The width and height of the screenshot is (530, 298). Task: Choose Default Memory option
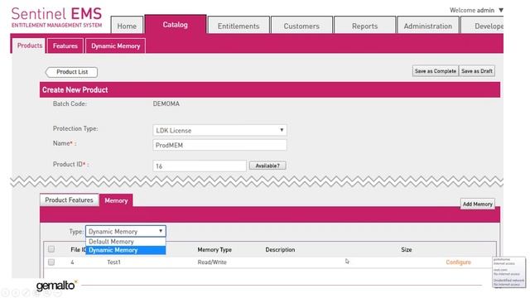(126, 242)
